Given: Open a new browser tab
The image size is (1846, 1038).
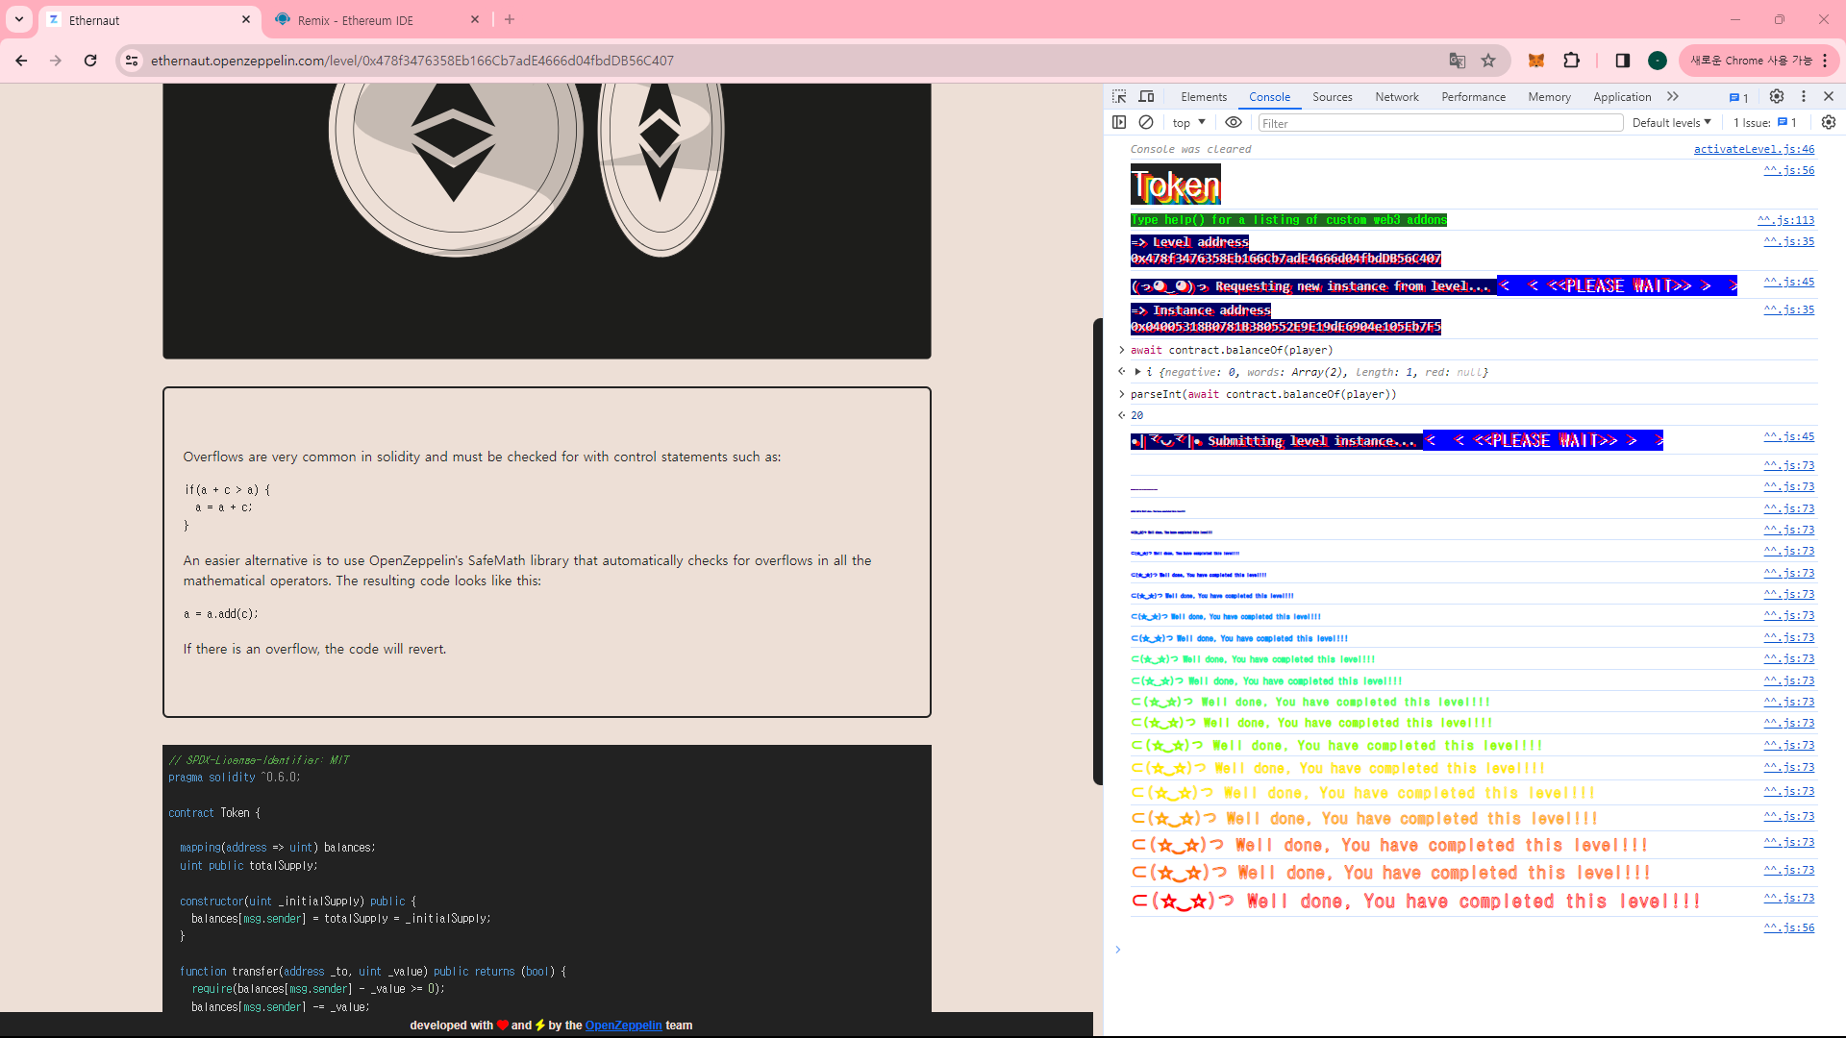Looking at the screenshot, I should [510, 19].
